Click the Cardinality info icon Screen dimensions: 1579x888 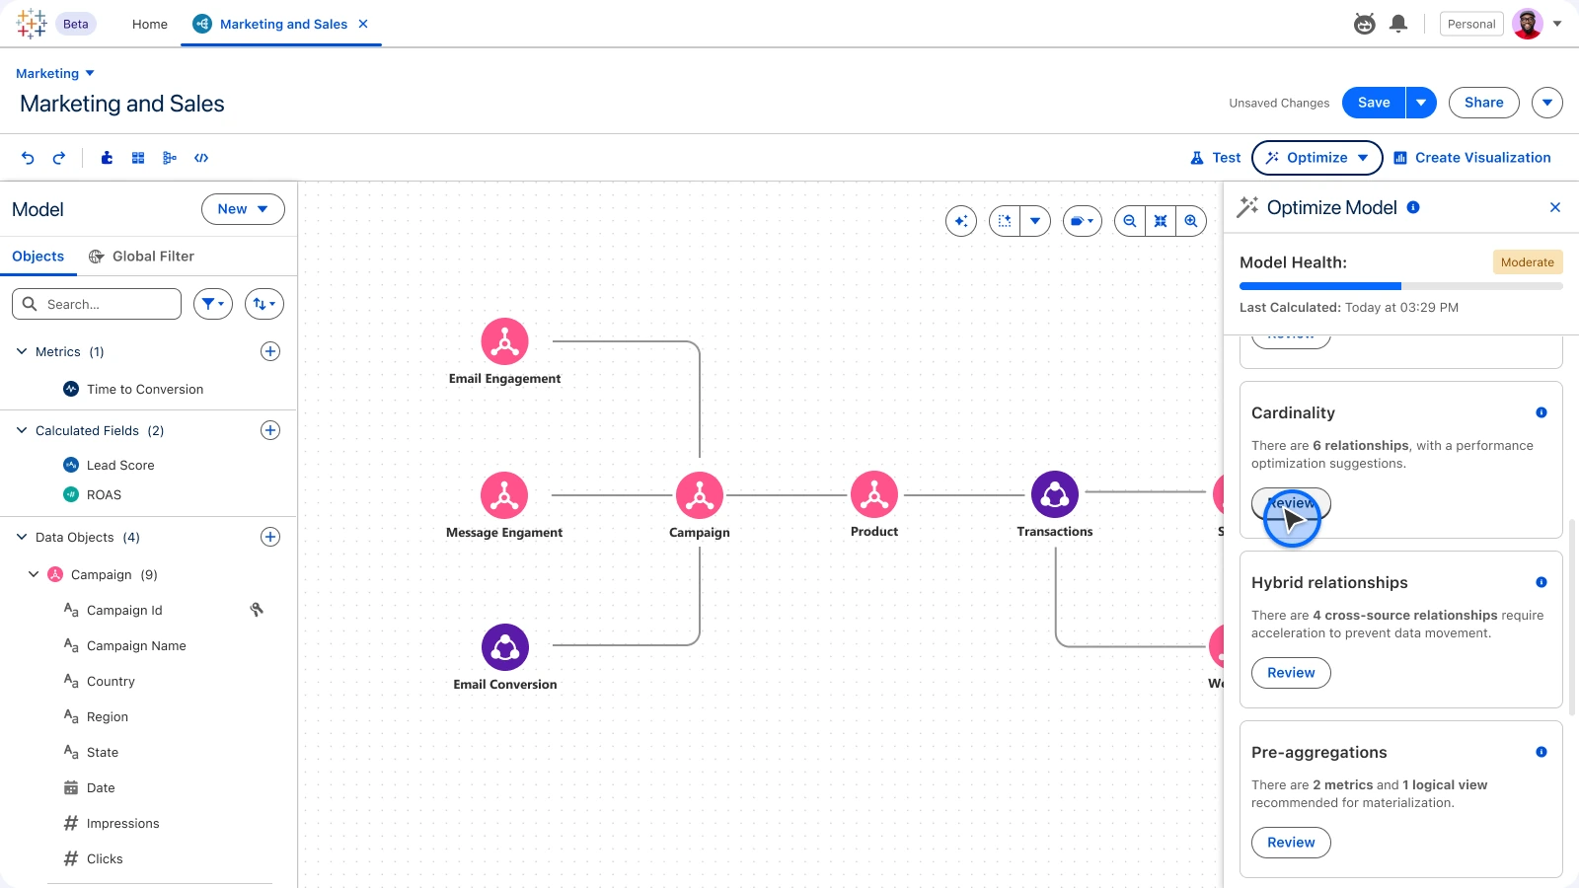tap(1541, 412)
